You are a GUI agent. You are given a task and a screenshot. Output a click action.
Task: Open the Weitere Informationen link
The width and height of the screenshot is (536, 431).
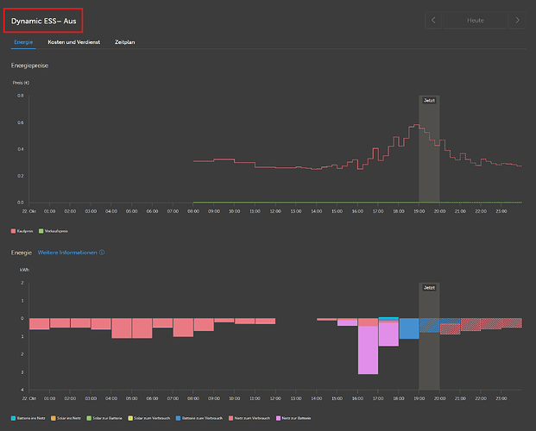[67, 253]
